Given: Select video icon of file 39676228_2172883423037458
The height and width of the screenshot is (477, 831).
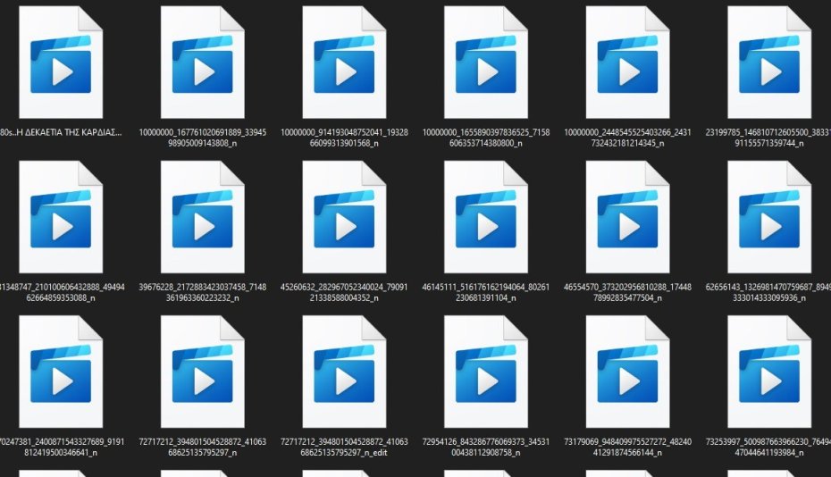Looking at the screenshot, I should tap(203, 217).
